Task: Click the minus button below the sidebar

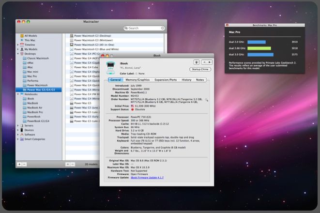Action: [24, 164]
